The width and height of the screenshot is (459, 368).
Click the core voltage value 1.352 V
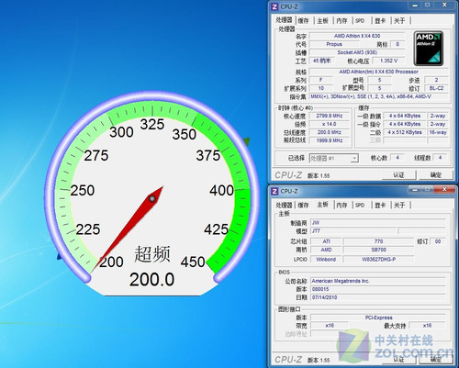click(388, 61)
